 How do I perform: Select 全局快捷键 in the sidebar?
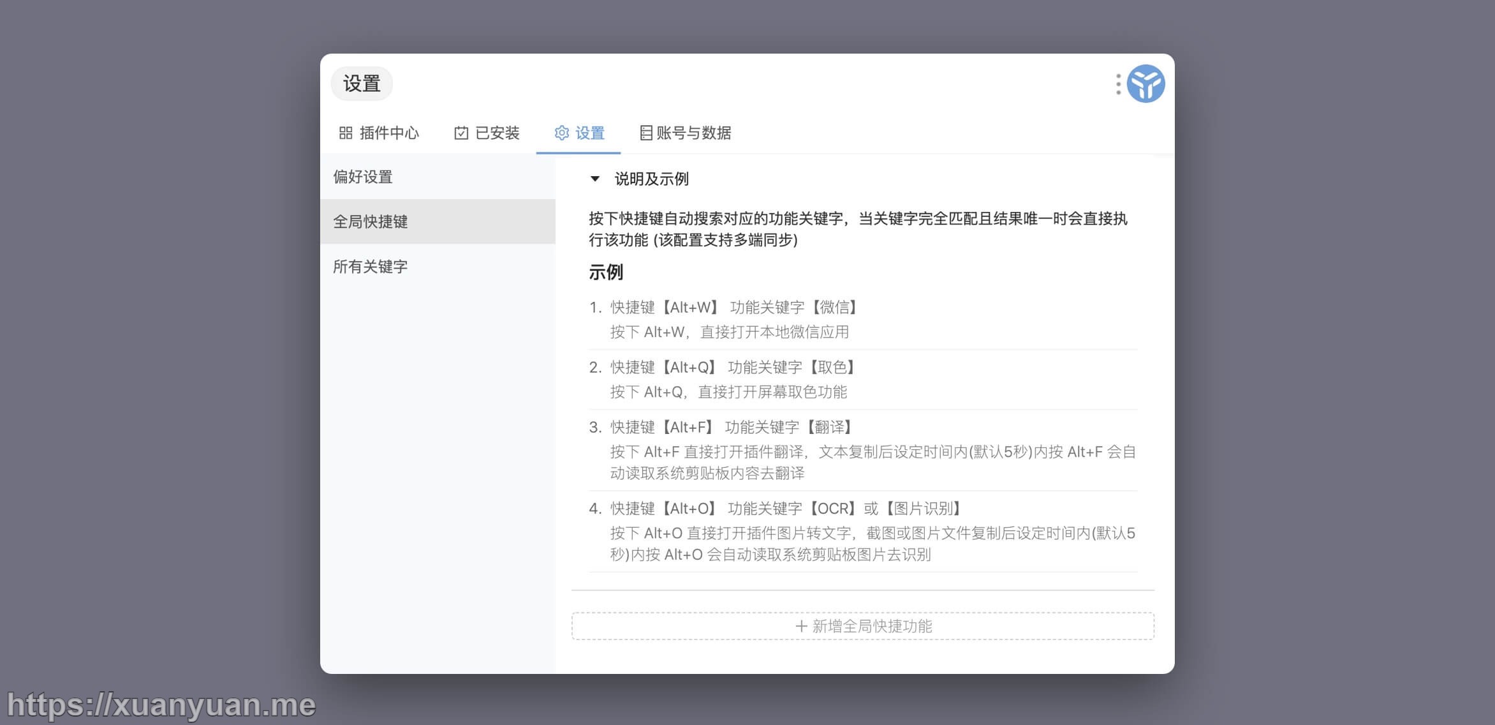pyautogui.click(x=438, y=221)
